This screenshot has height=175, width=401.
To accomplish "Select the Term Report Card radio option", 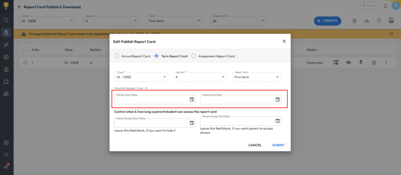I will pyautogui.click(x=157, y=56).
